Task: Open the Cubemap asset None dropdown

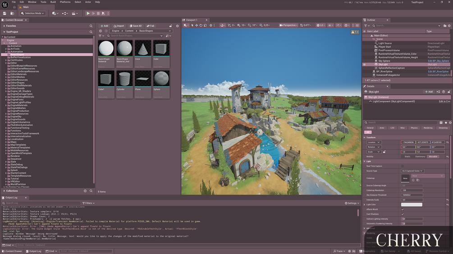Action: 428,176
